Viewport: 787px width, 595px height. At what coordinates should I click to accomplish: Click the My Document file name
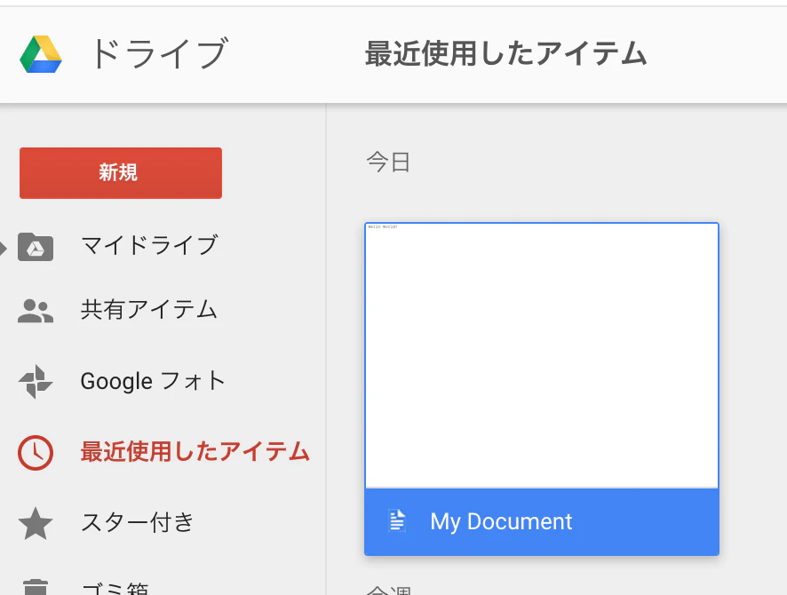501,522
